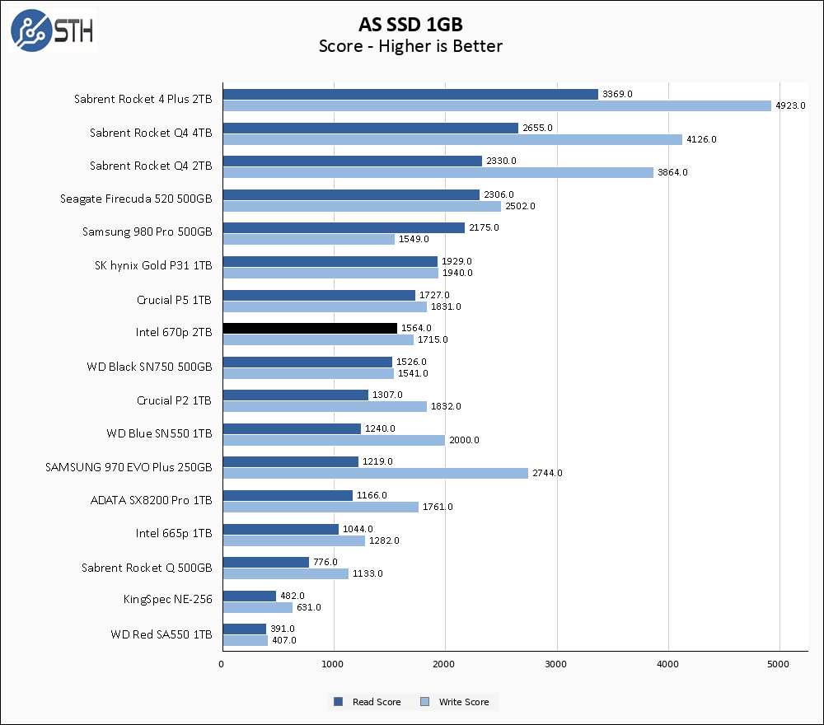
Task: Select the Intel 670p 2TB label
Action: click(x=174, y=333)
